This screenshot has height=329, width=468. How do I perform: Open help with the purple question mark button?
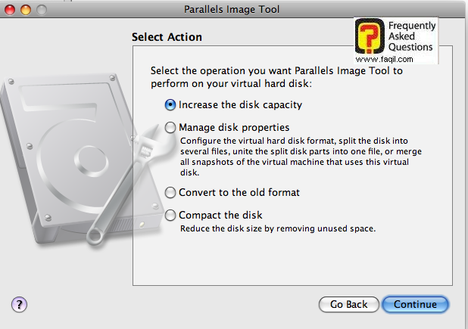pos(20,304)
